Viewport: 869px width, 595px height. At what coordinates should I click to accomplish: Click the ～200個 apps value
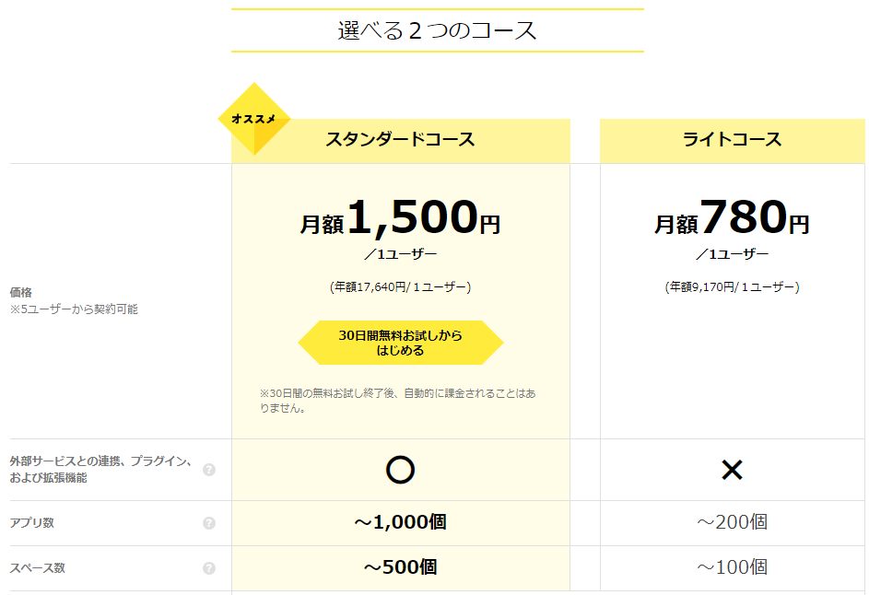coord(732,522)
